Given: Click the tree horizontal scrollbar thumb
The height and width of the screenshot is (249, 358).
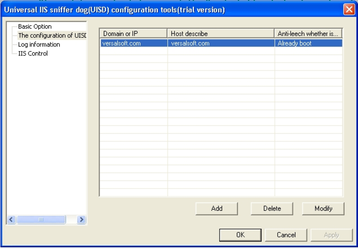Looking at the screenshot, I should tap(41, 219).
